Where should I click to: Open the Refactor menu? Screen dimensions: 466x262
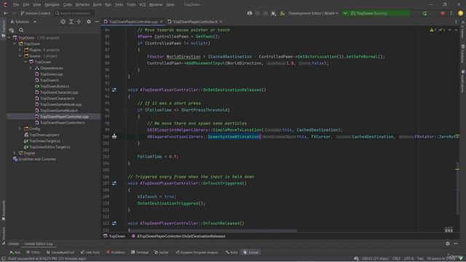(82, 5)
